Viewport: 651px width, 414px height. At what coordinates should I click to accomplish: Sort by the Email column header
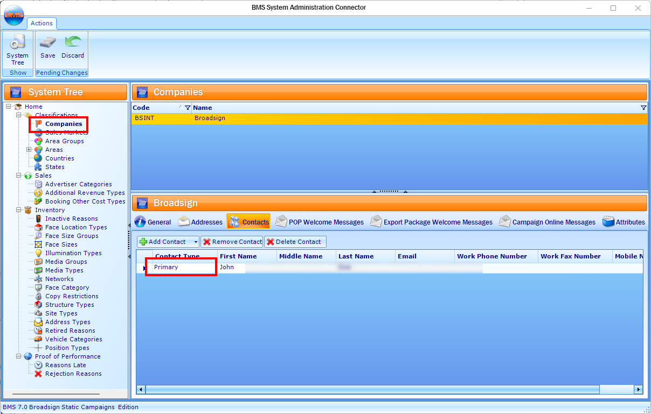425,256
